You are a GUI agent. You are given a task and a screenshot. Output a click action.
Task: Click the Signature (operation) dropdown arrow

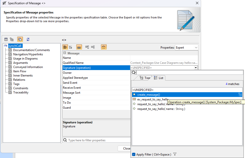196,68
